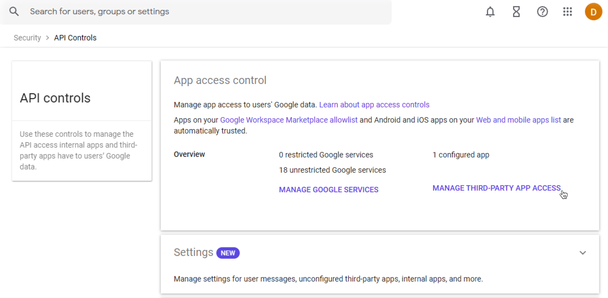Viewport: 608px width, 298px height.
Task: Open the tasks hourglass icon
Action: coord(516,12)
